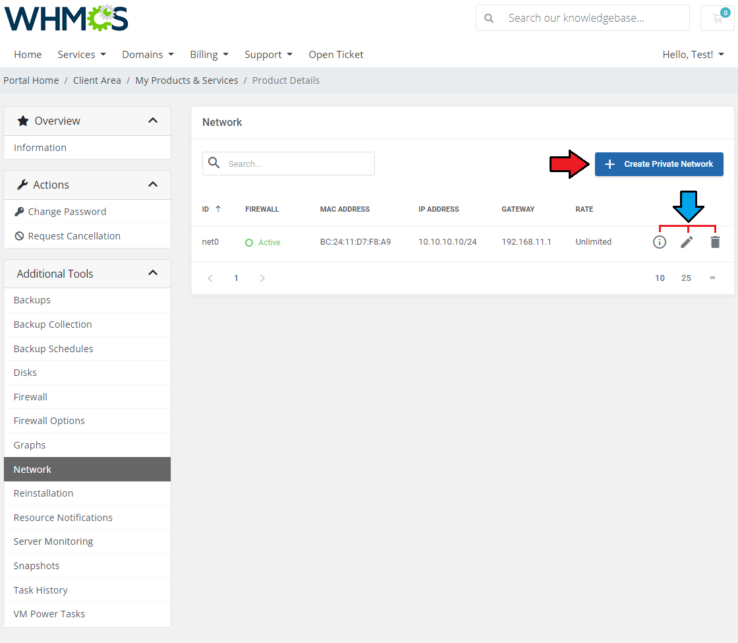Viewport: 738px width, 643px height.
Task: Go to next page arrow
Action: [262, 278]
